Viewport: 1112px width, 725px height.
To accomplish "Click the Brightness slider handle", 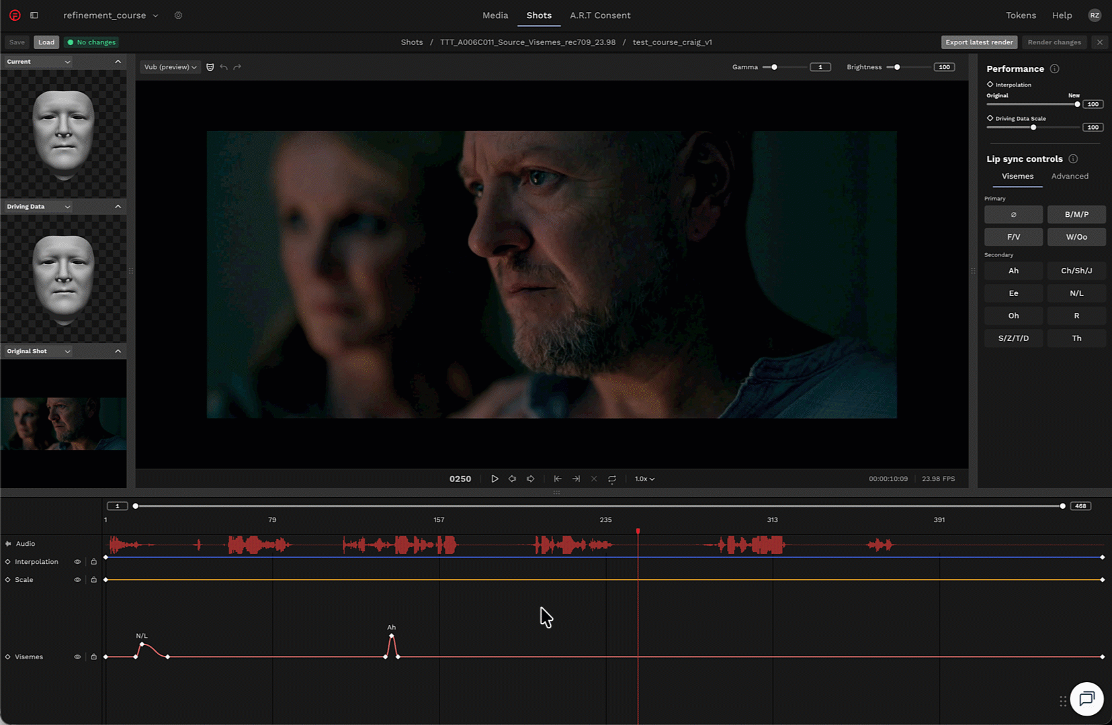I will [x=897, y=67].
